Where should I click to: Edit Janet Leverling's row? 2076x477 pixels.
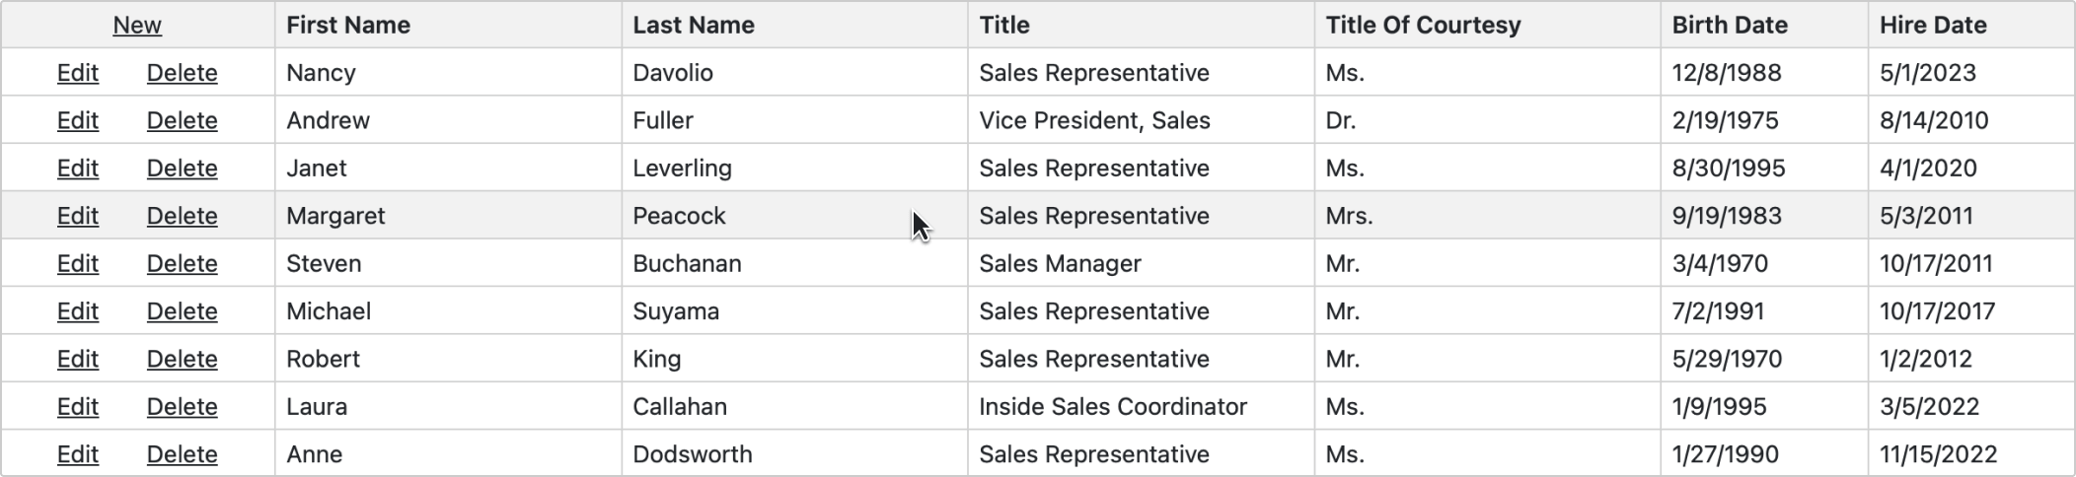click(x=78, y=169)
